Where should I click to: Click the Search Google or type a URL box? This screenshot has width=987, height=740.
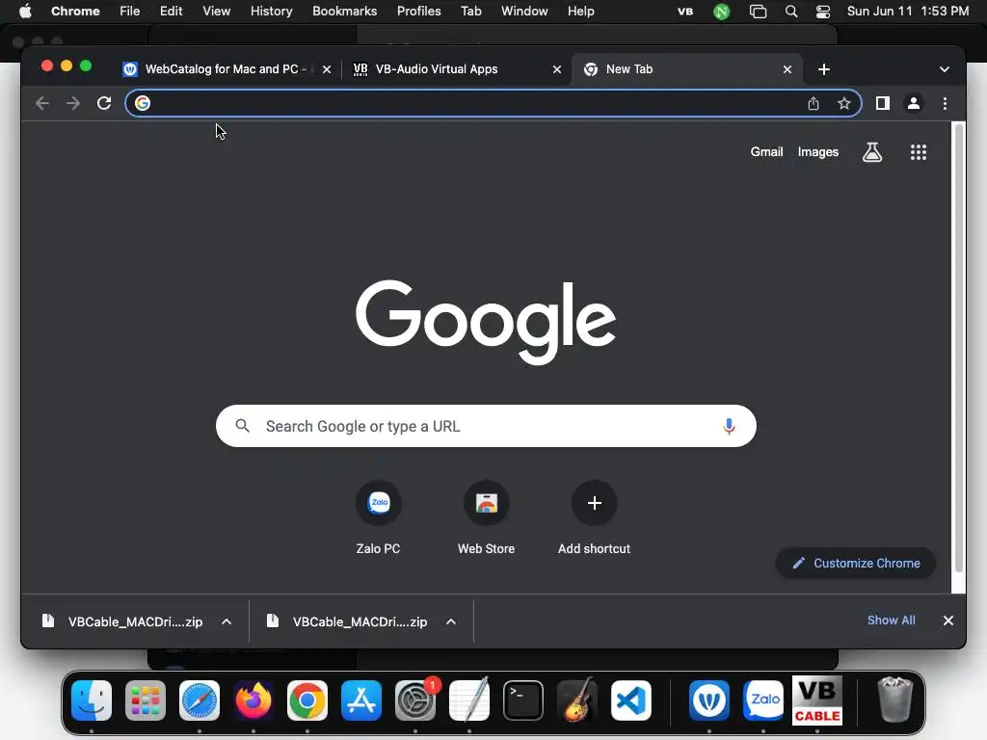[486, 426]
